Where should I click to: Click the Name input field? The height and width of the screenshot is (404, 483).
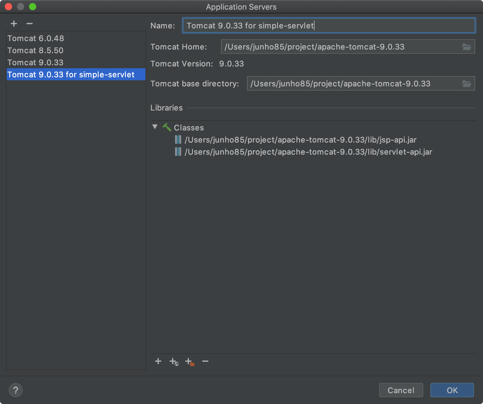click(329, 25)
